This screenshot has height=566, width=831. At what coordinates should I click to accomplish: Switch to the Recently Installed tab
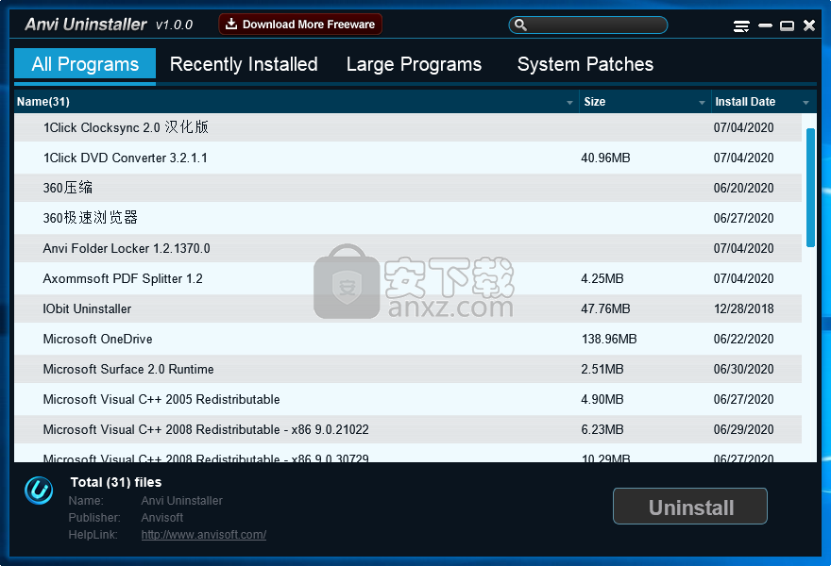coord(244,64)
